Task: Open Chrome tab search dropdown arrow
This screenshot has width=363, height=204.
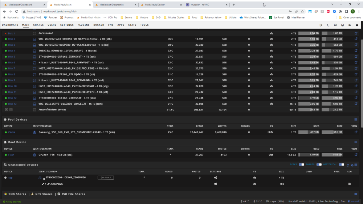Action: (332, 4)
